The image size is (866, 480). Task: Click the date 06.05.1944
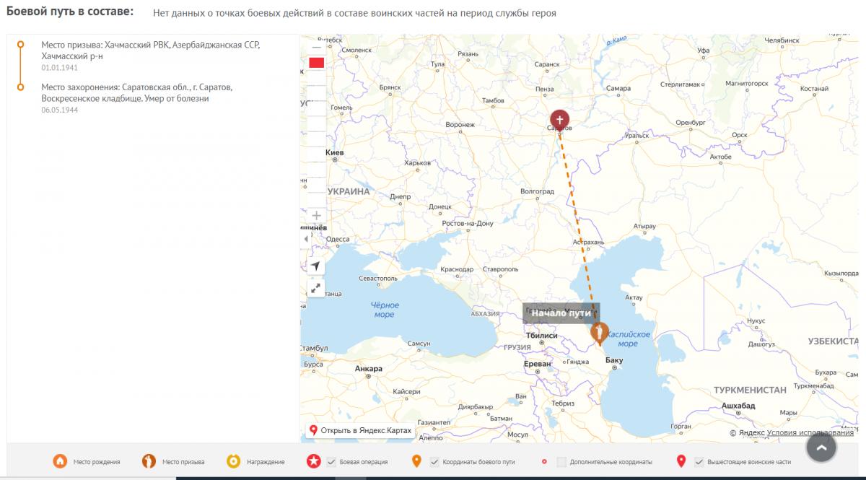(x=59, y=110)
